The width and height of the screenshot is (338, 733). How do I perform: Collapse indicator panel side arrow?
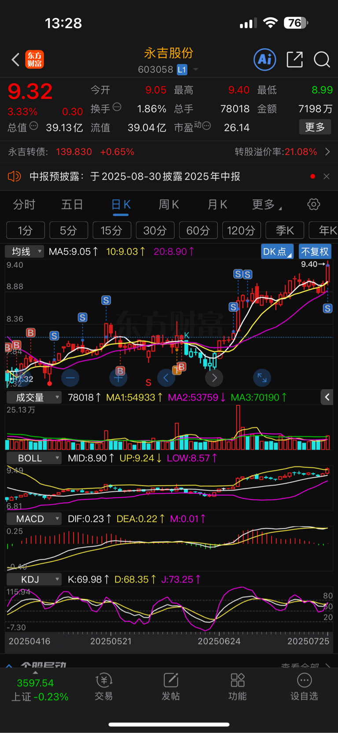(327, 397)
